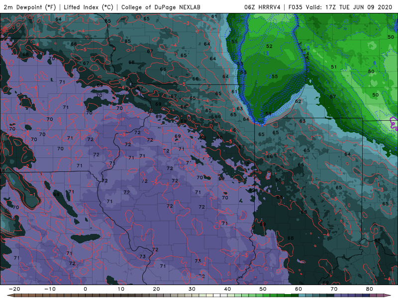Click the right arrow end of color bar
Image resolution: width=398 pixels, height=298 pixels.
(x=389, y=296)
